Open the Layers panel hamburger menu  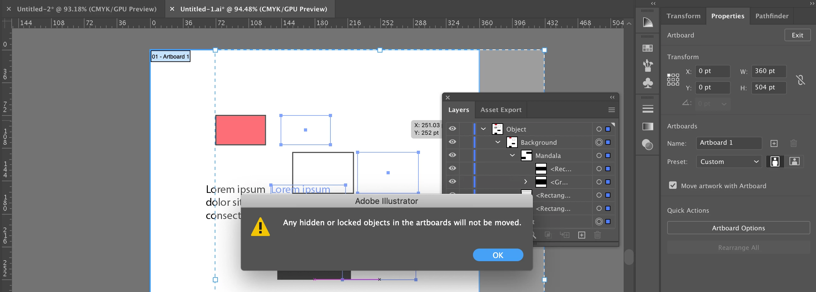612,110
